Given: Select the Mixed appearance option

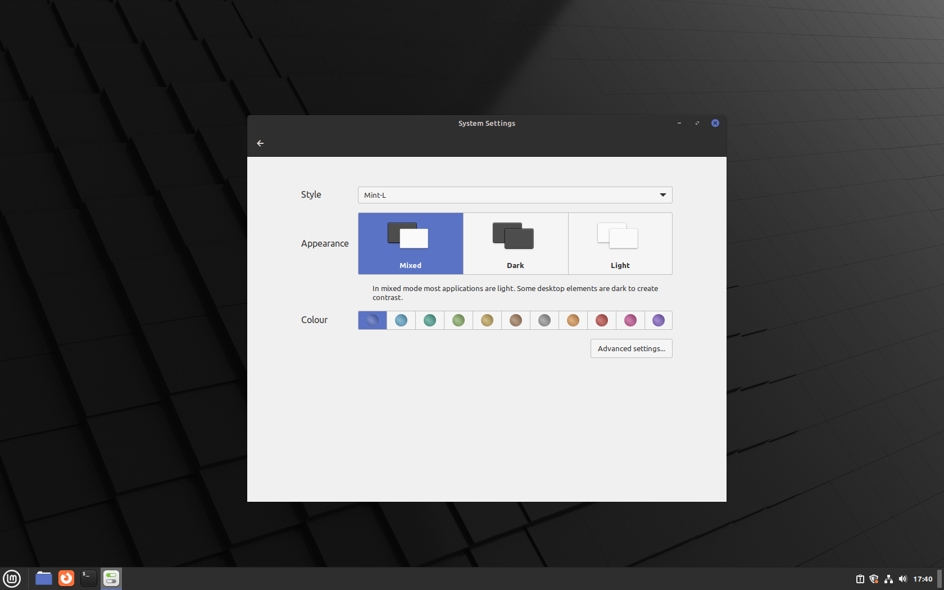Looking at the screenshot, I should (411, 243).
